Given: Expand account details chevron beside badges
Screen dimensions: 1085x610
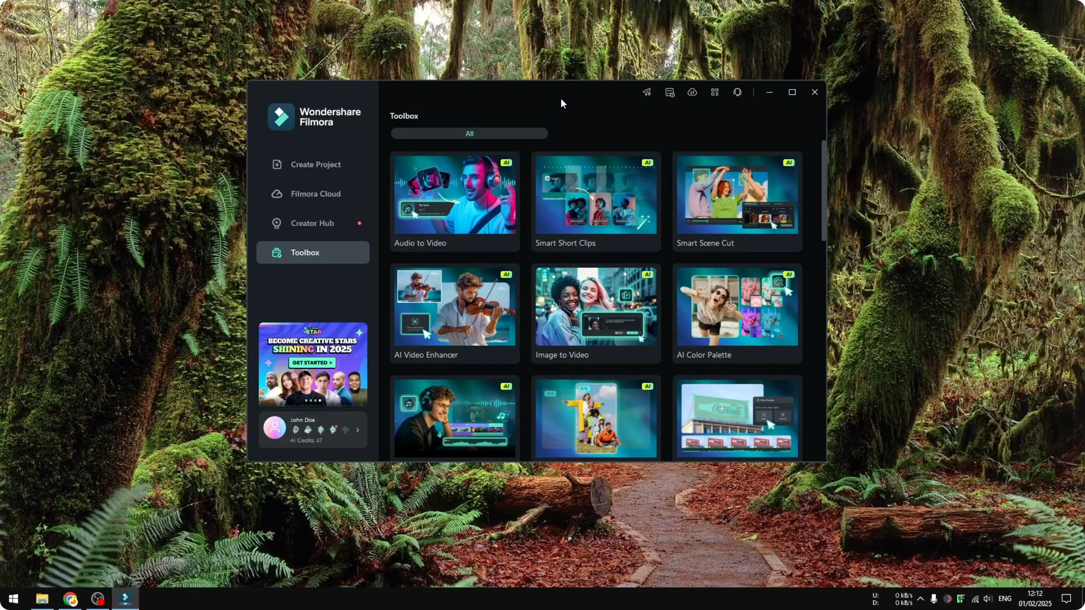Looking at the screenshot, I should [x=358, y=430].
